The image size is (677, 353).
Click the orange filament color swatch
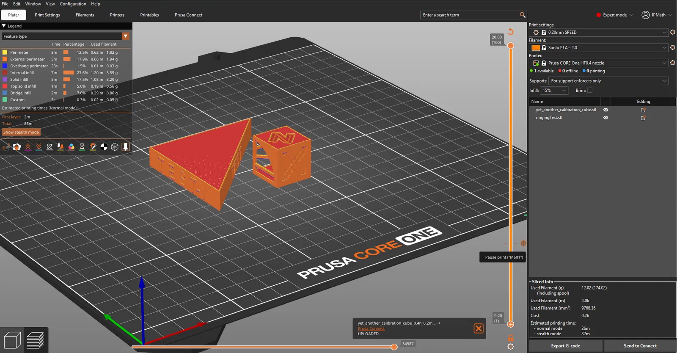click(x=536, y=47)
